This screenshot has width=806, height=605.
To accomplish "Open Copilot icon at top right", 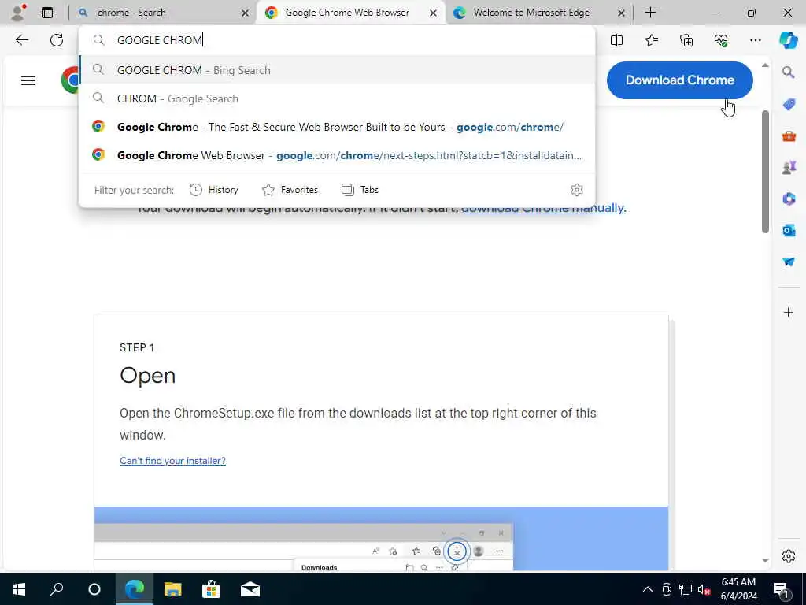I will tap(788, 40).
